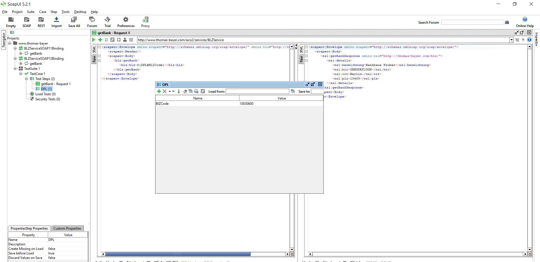The height and width of the screenshot is (262, 540).
Task: Switch response editor to Raw view tab
Action: click(301, 59)
